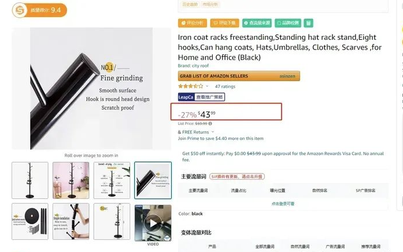Click 点击登录可看 login link
This screenshot has width=403, height=252.
[283, 203]
